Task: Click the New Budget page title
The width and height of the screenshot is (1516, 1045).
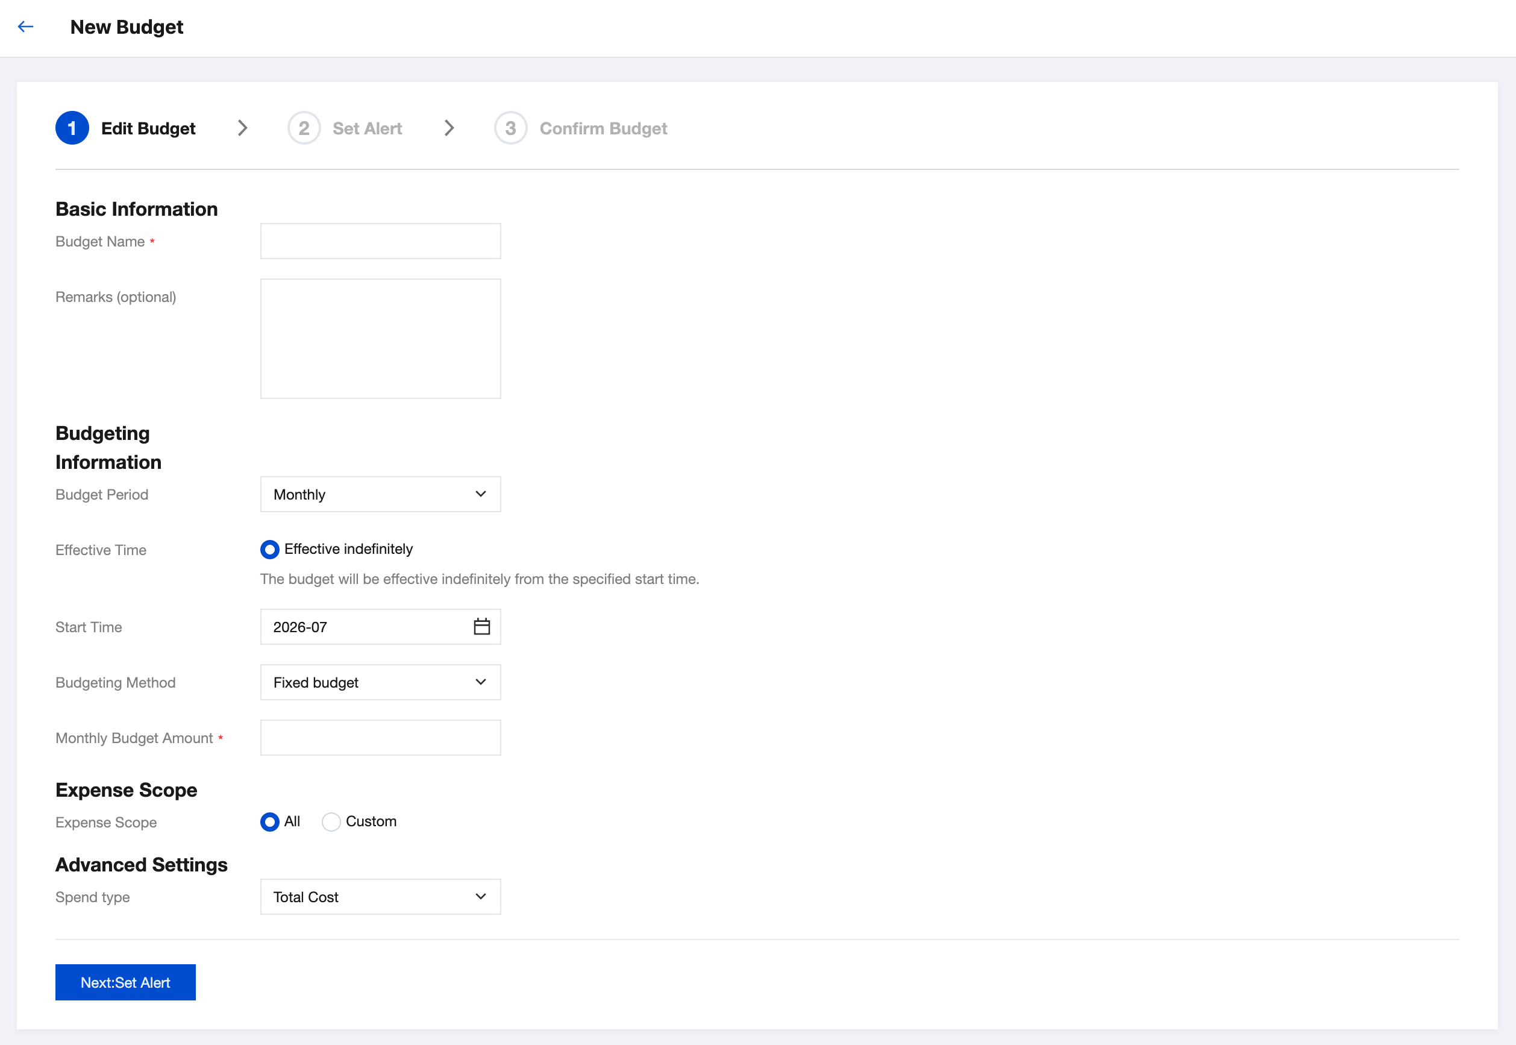Action: pos(127,27)
